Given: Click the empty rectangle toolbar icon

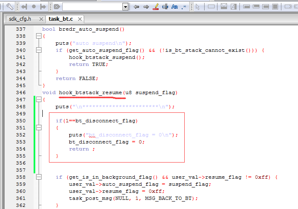Looking at the screenshot, I should click(x=211, y=7).
